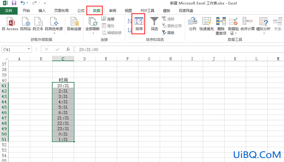Click the 编辑链接 button
Viewport: 284px width, 162px height.
(x=112, y=33)
